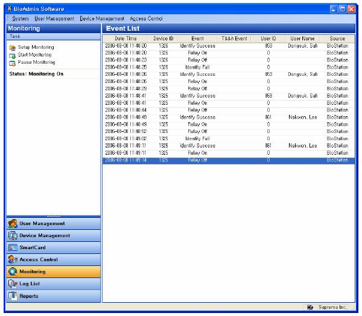
Task: Sort by Source column header
Action: tap(337, 39)
